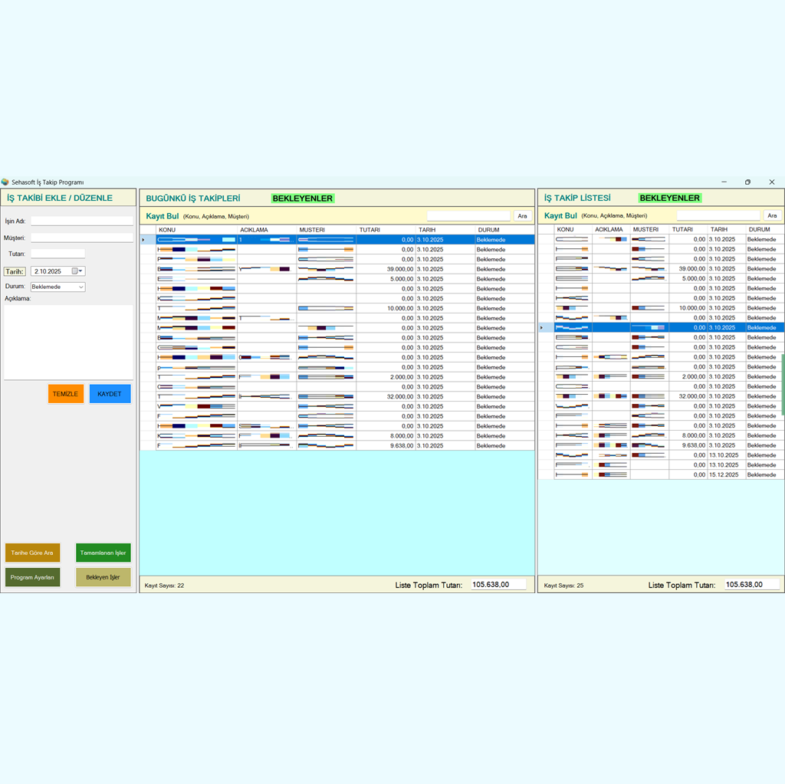785x784 pixels.
Task: Expand the Durum dropdown showing Beklemede
Action: coord(80,287)
